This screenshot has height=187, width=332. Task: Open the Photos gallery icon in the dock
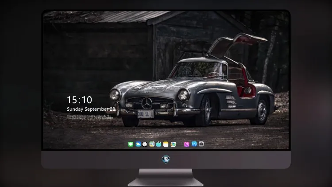click(173, 144)
